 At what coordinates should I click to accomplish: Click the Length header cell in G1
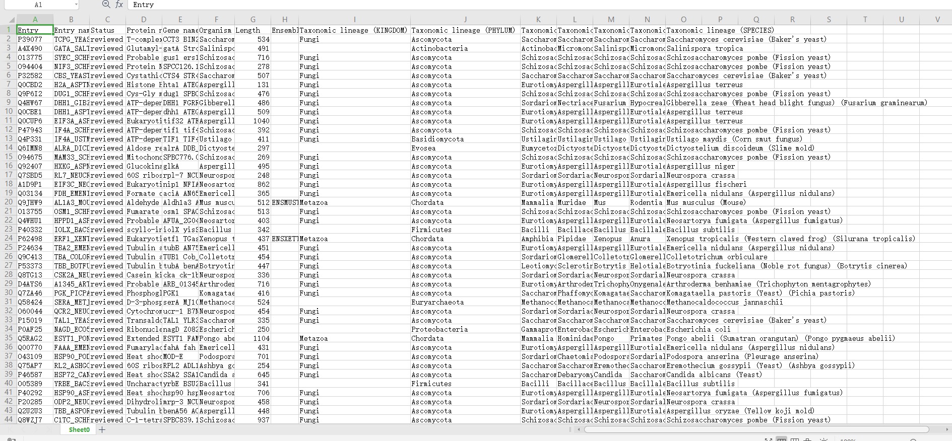coord(252,30)
